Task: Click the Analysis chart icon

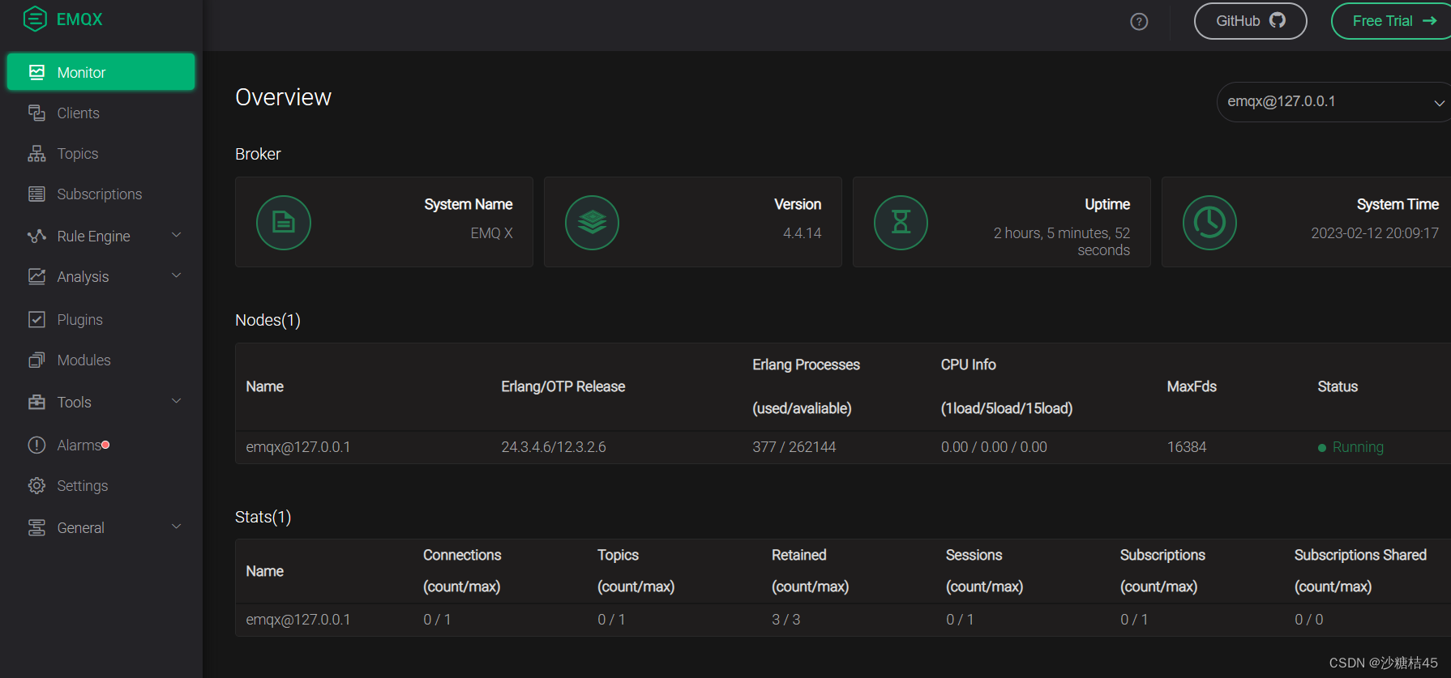Action: tap(36, 276)
